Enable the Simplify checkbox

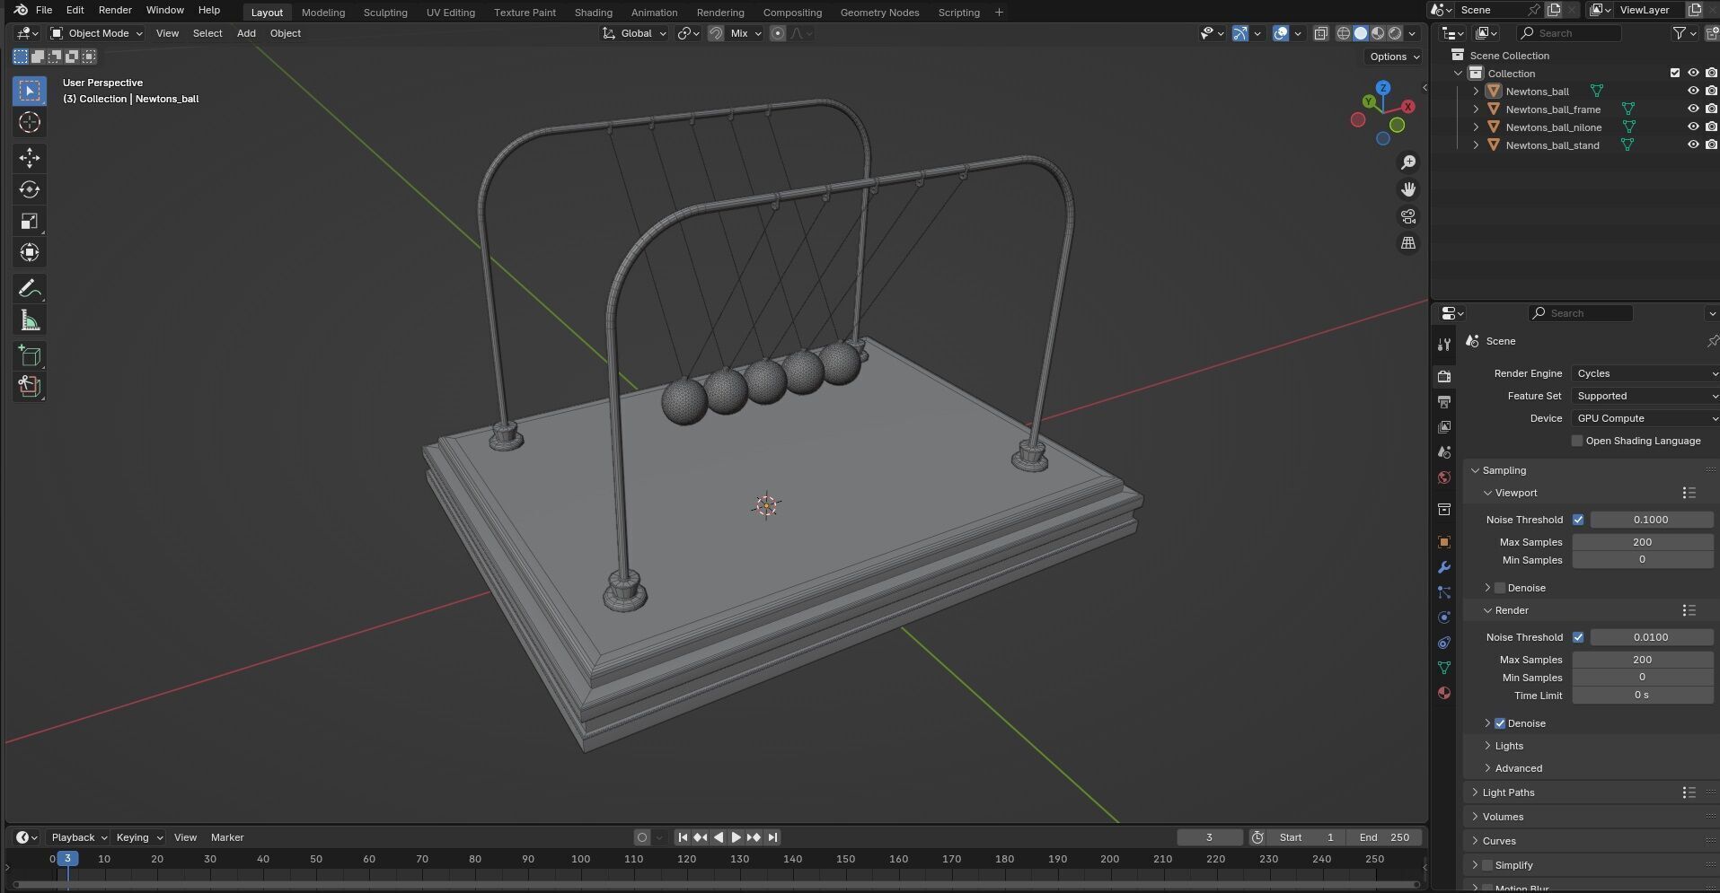click(1487, 865)
